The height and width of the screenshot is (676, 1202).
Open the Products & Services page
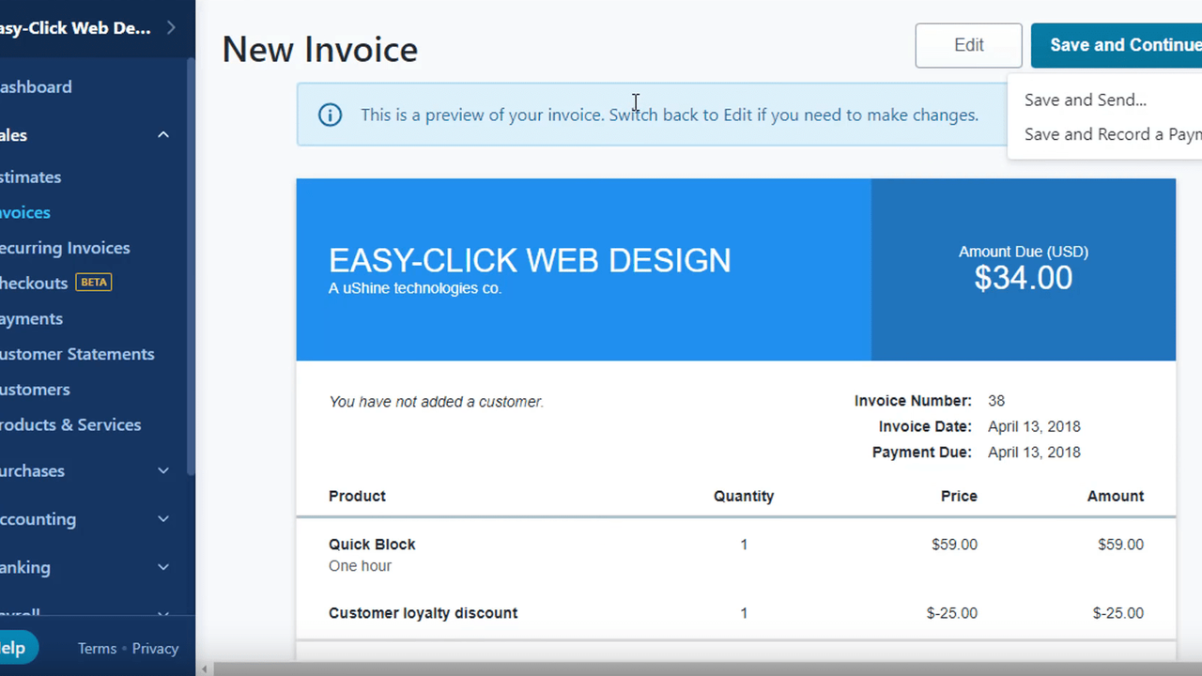click(x=71, y=424)
